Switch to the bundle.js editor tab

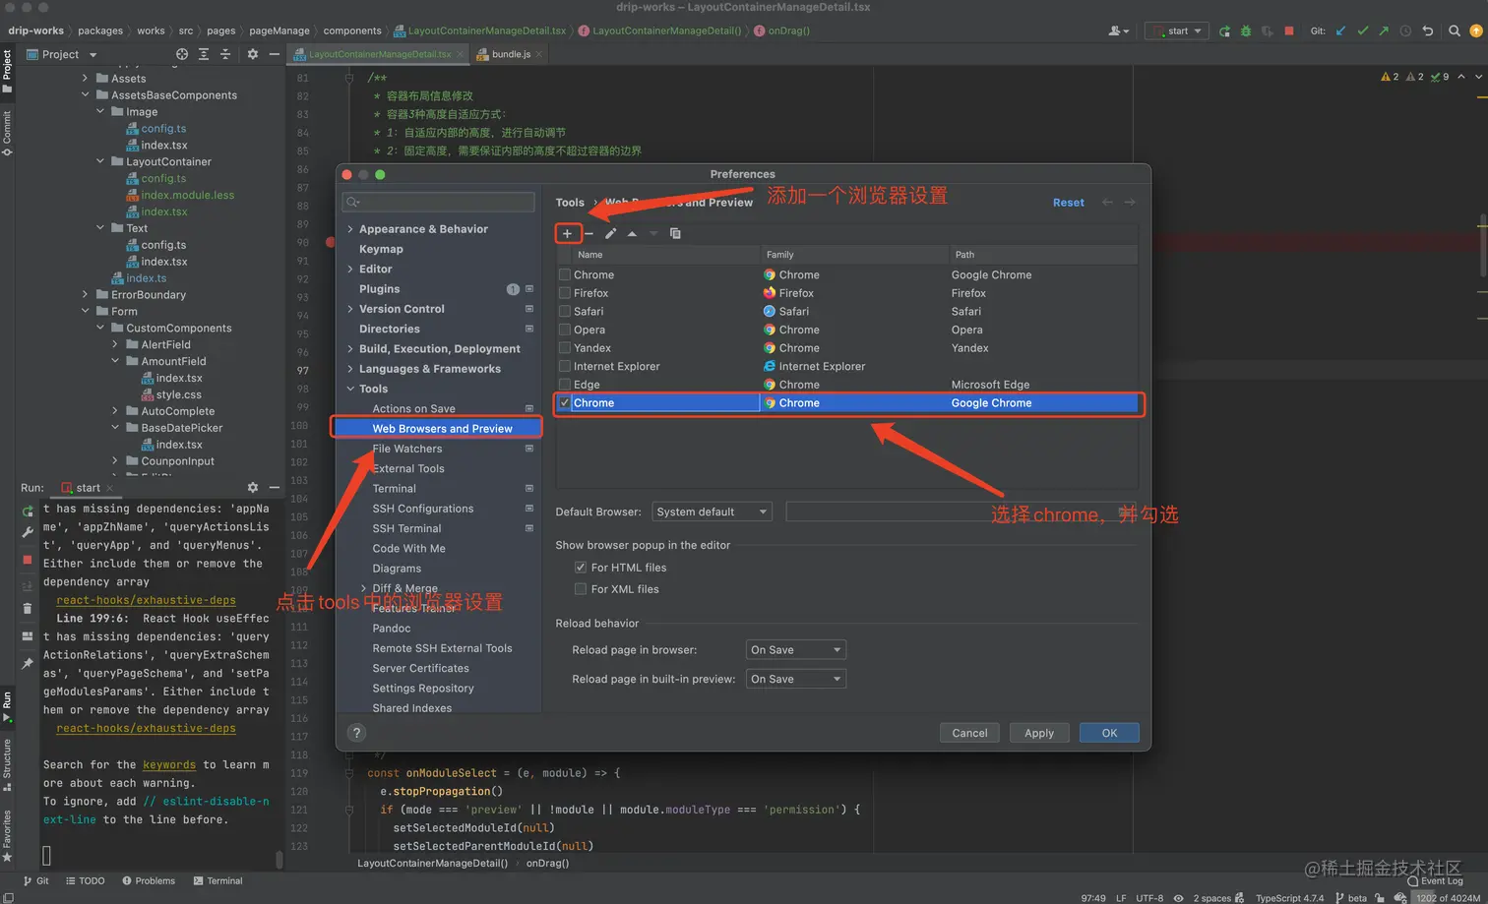(511, 54)
